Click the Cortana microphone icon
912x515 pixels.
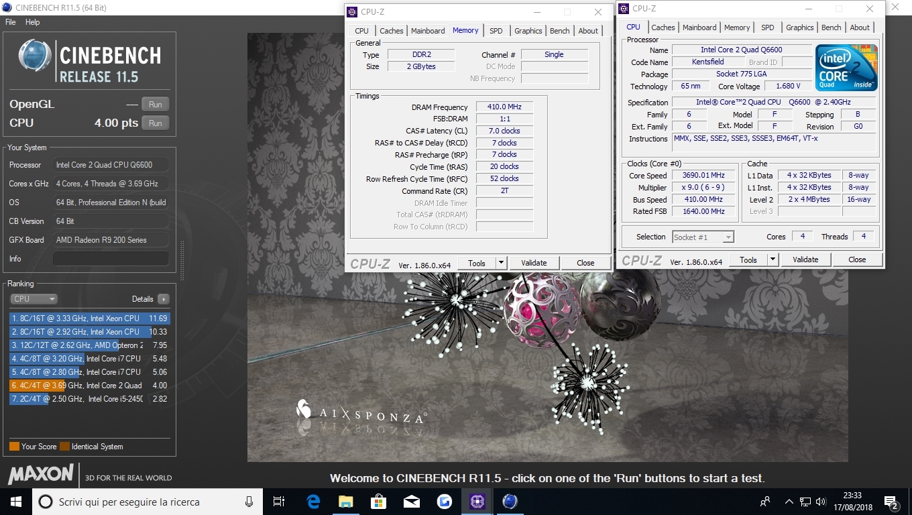(x=249, y=502)
